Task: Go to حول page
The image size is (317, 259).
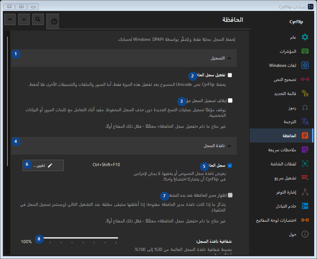Action: [281, 234]
